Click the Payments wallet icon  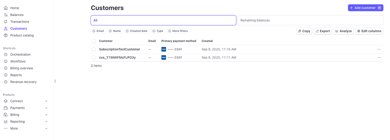(x=6, y=108)
